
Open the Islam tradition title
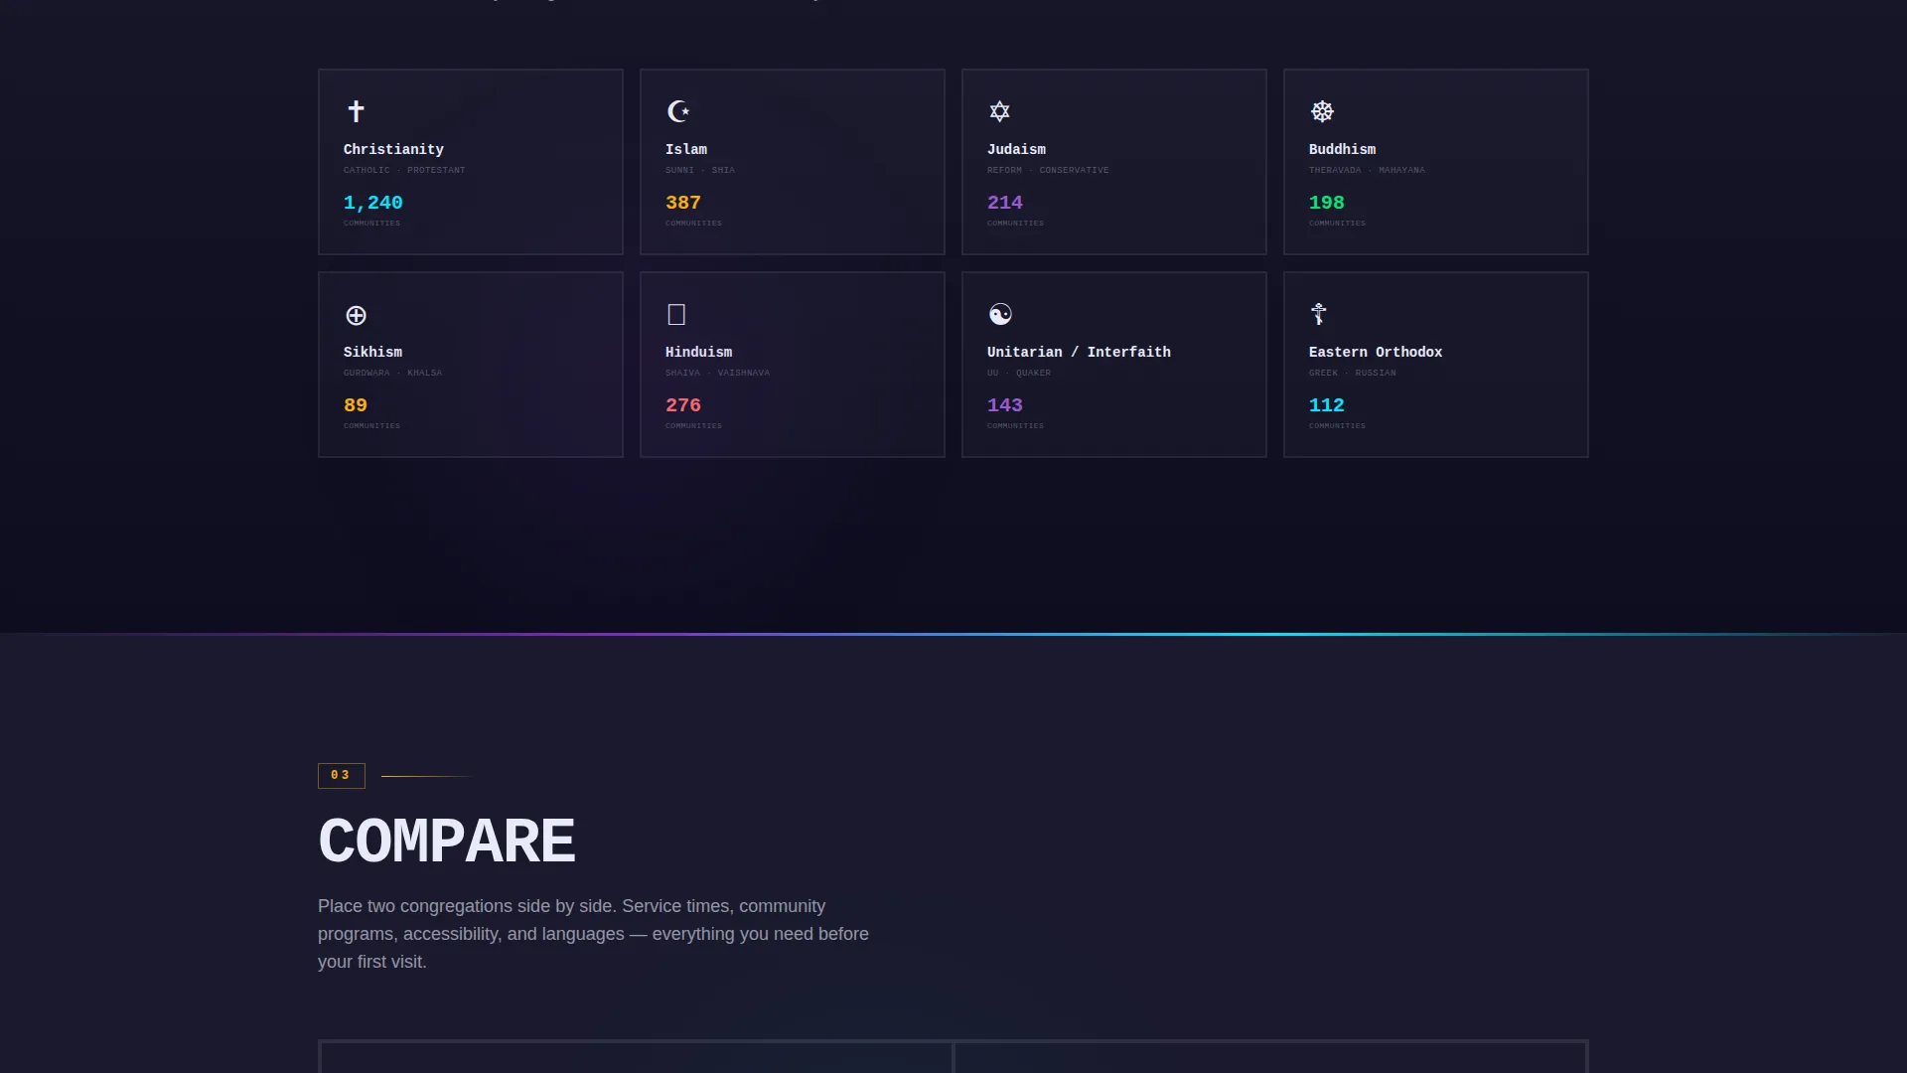tap(686, 150)
